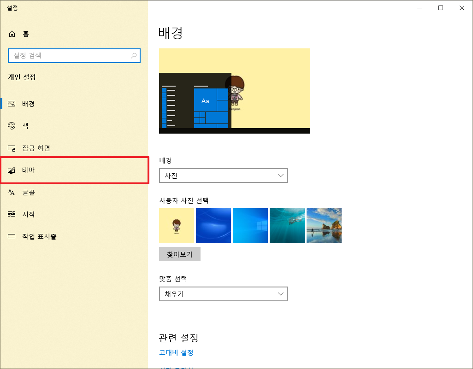Open the 시작 settings section
Screen dimensions: 473x369
pyautogui.click(x=74, y=214)
